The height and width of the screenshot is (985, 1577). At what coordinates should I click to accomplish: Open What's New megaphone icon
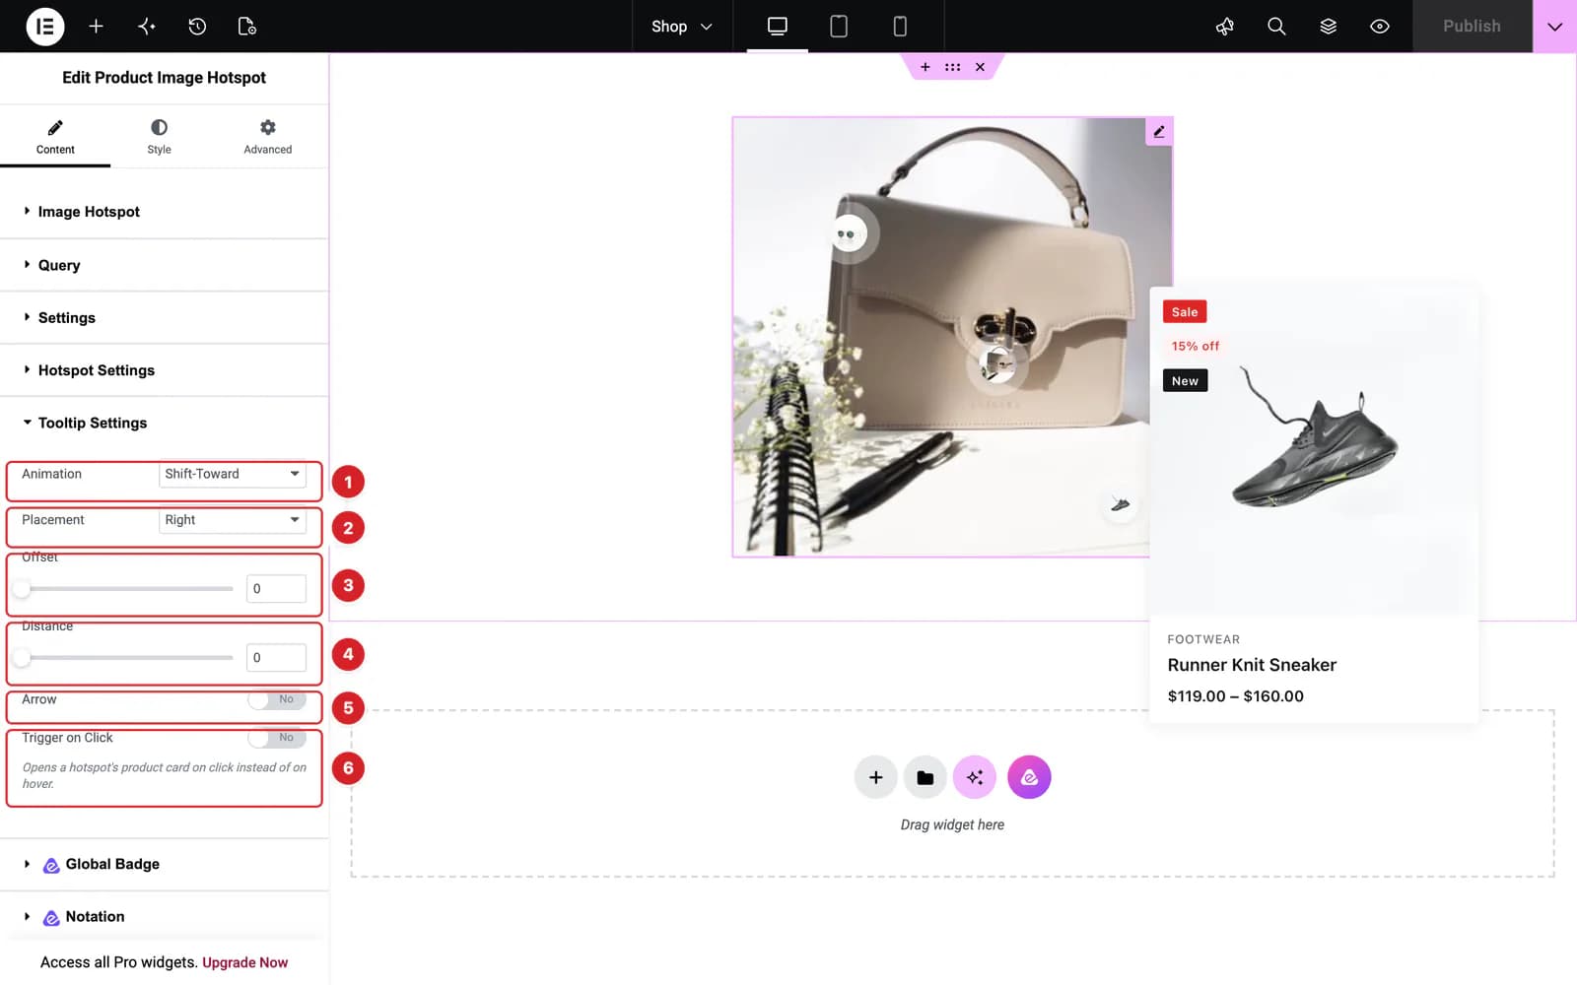[1225, 27]
